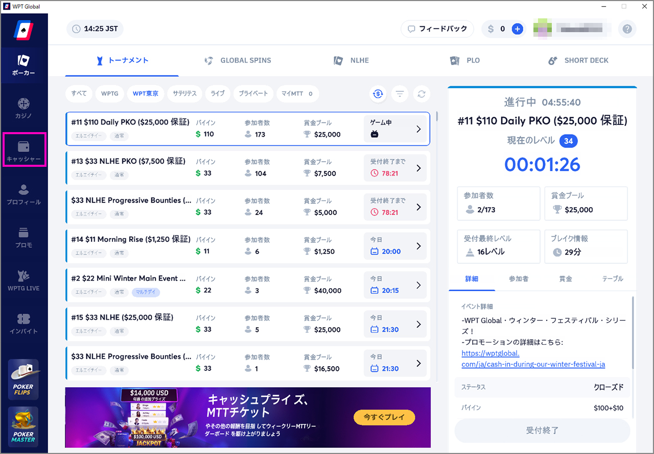
Task: Open the カジノ section
Action: [24, 108]
